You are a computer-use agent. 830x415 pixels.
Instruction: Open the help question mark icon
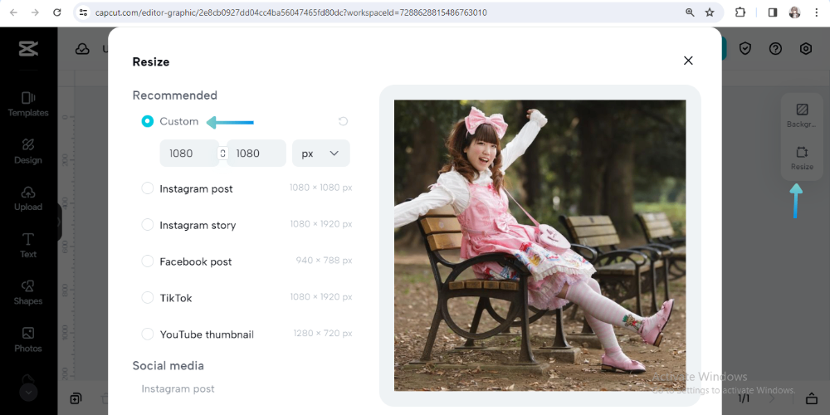775,49
